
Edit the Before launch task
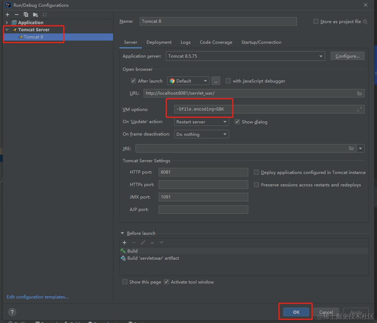143,243
